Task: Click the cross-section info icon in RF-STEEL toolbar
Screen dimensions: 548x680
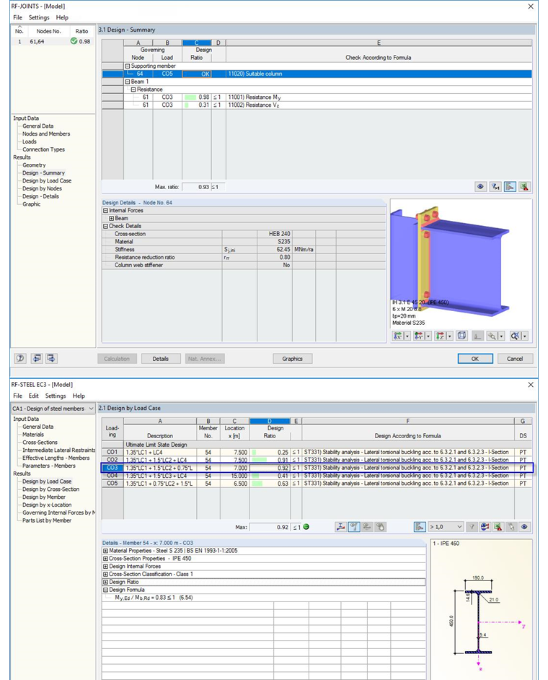Action: click(x=341, y=527)
